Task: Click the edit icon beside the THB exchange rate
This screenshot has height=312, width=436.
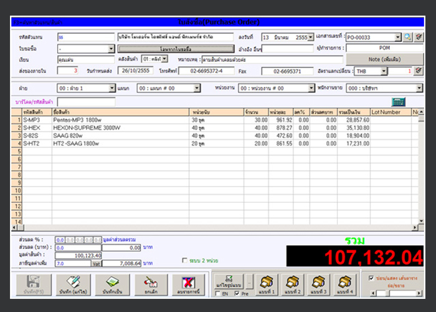Action: (418, 71)
